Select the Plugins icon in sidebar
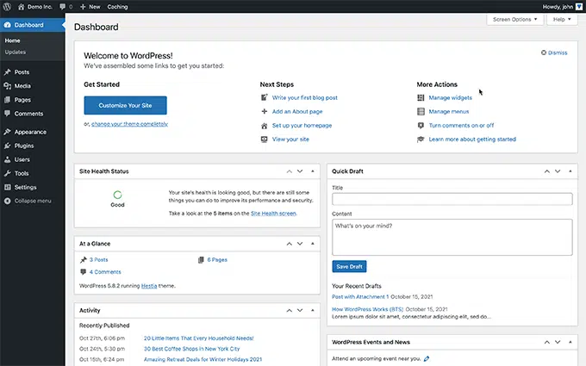 [x=7, y=146]
